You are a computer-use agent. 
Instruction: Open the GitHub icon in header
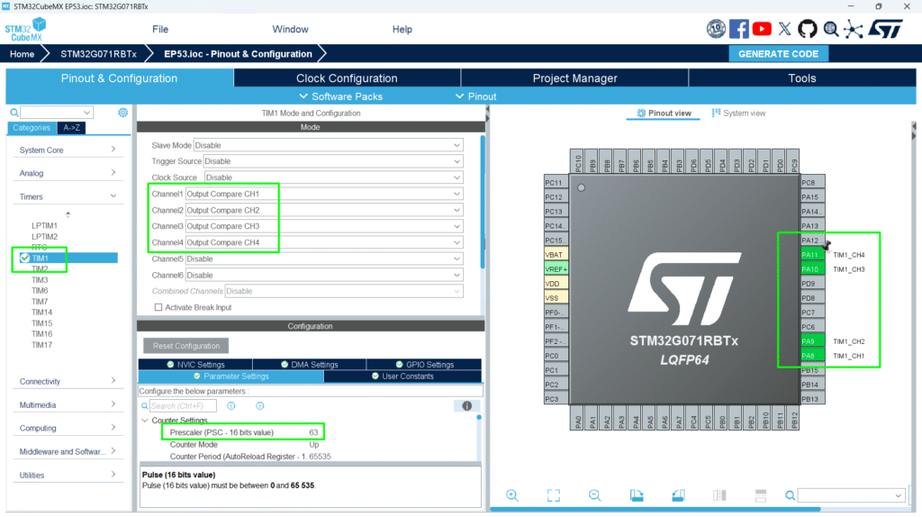(808, 29)
